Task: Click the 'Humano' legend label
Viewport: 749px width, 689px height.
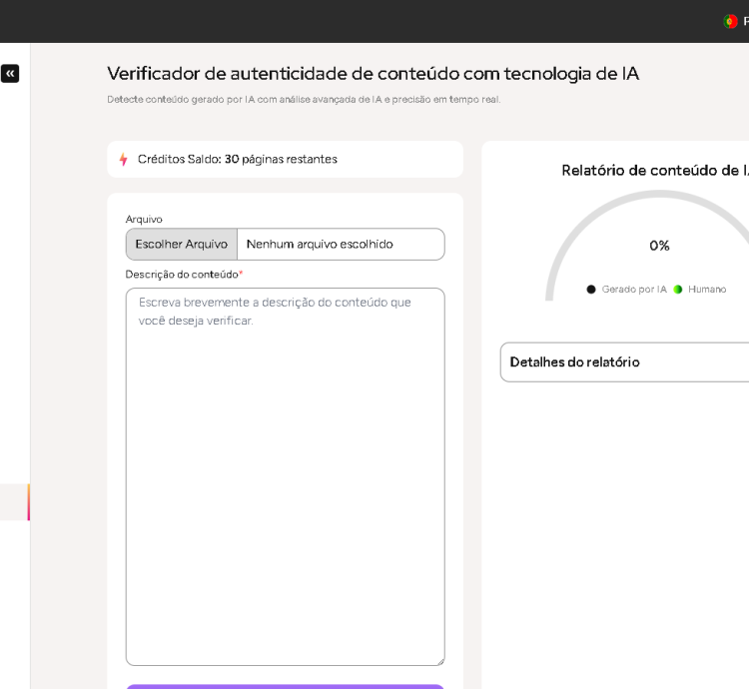Action: point(707,290)
